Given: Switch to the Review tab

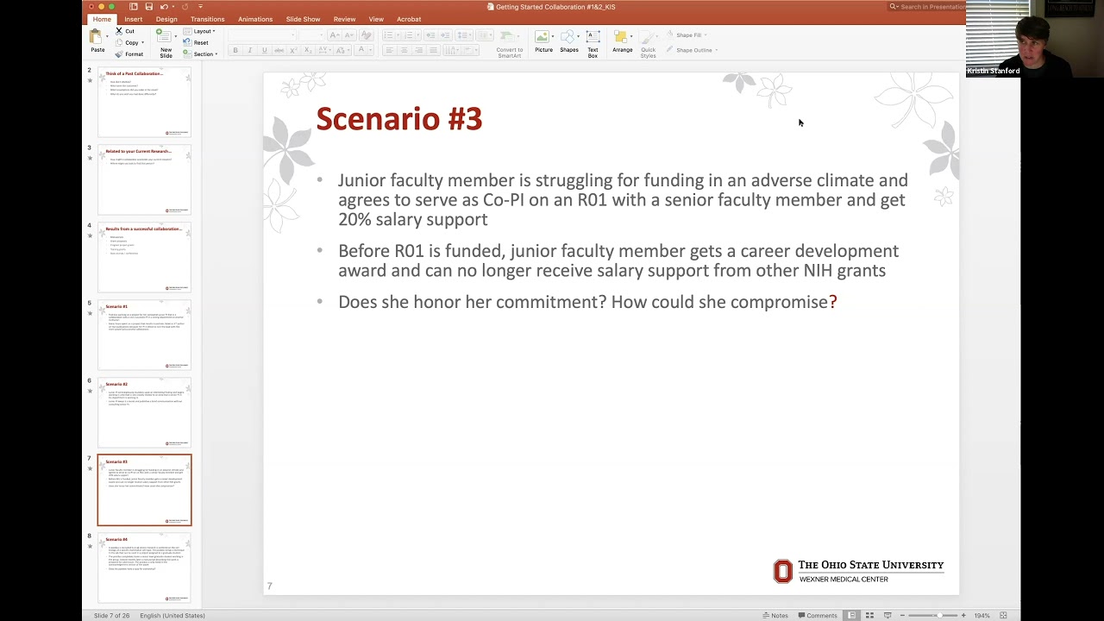Looking at the screenshot, I should point(344,19).
